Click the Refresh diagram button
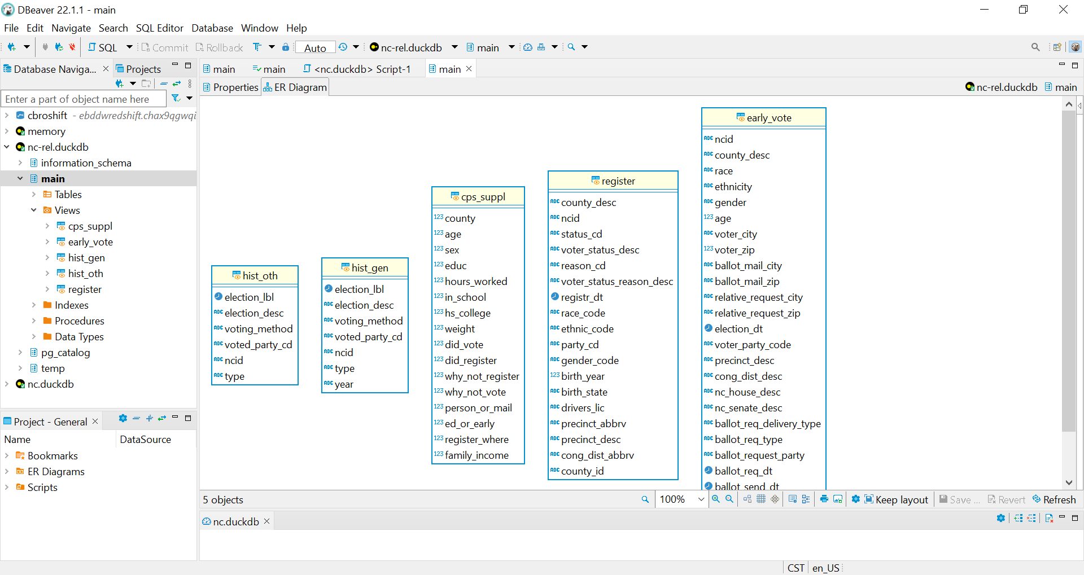Image resolution: width=1084 pixels, height=575 pixels. pyautogui.click(x=1054, y=499)
